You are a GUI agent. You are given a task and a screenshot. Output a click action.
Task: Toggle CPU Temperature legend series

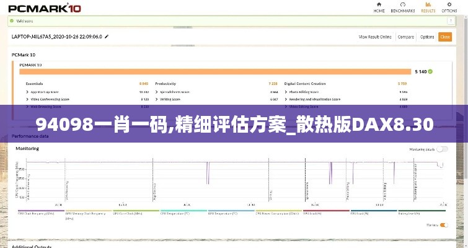[183, 212]
